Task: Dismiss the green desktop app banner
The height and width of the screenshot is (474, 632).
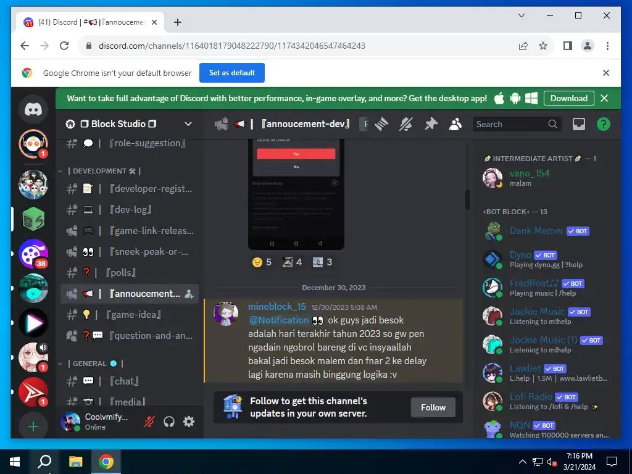Action: [604, 98]
